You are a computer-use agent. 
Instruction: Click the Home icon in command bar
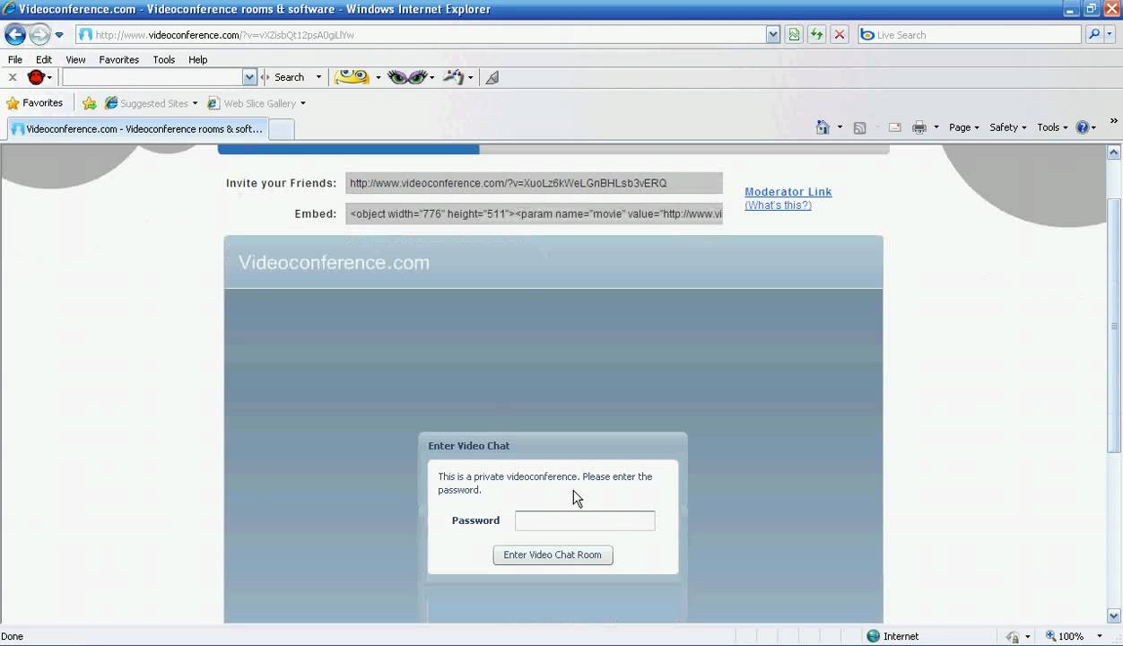tap(823, 127)
